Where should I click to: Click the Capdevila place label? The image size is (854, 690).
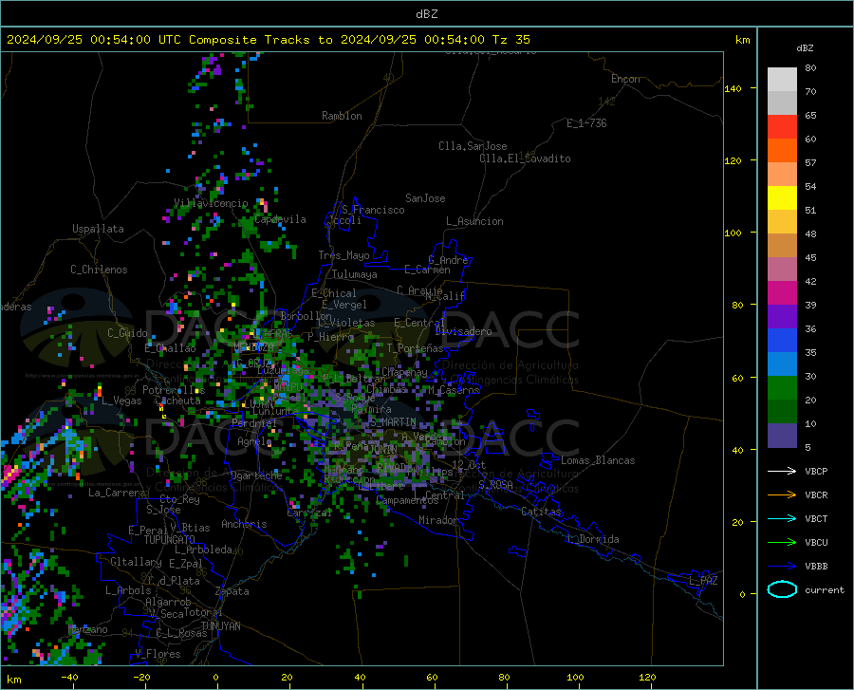(280, 219)
